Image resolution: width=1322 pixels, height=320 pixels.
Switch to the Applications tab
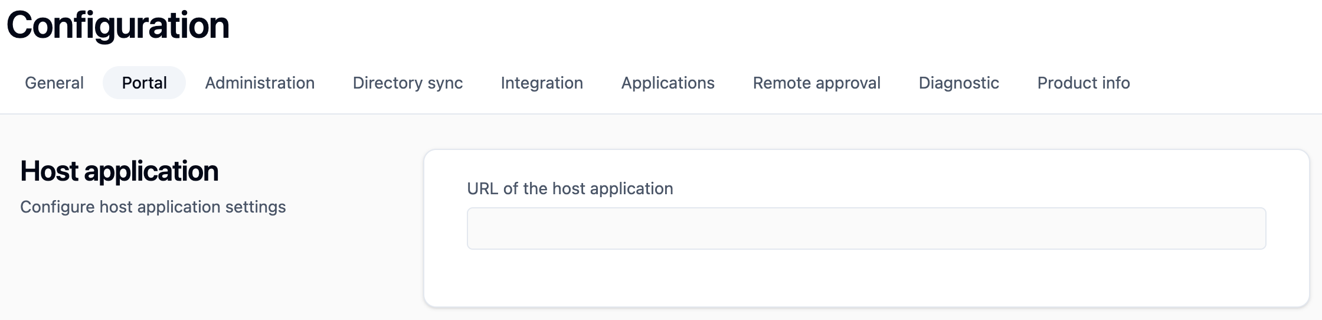pyautogui.click(x=667, y=83)
